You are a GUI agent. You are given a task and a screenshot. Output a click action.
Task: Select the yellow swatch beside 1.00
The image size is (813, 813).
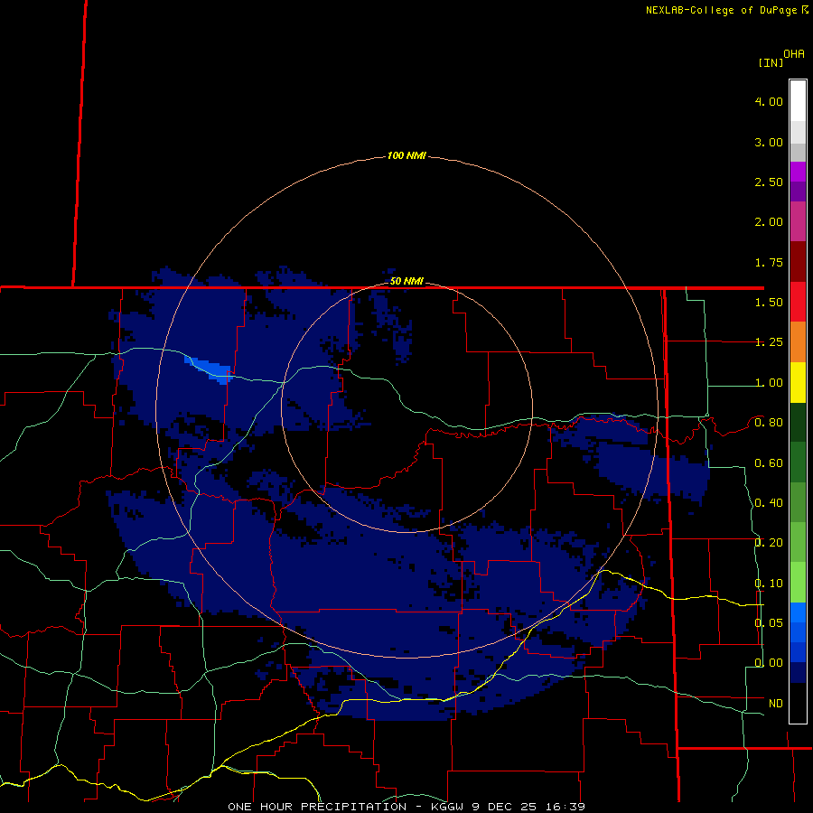(798, 382)
